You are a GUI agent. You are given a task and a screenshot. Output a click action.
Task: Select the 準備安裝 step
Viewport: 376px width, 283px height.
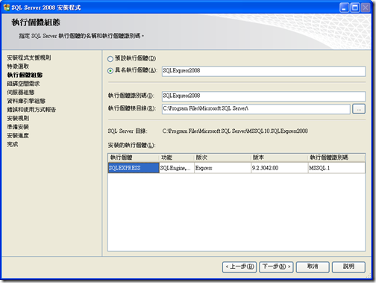tap(18, 127)
